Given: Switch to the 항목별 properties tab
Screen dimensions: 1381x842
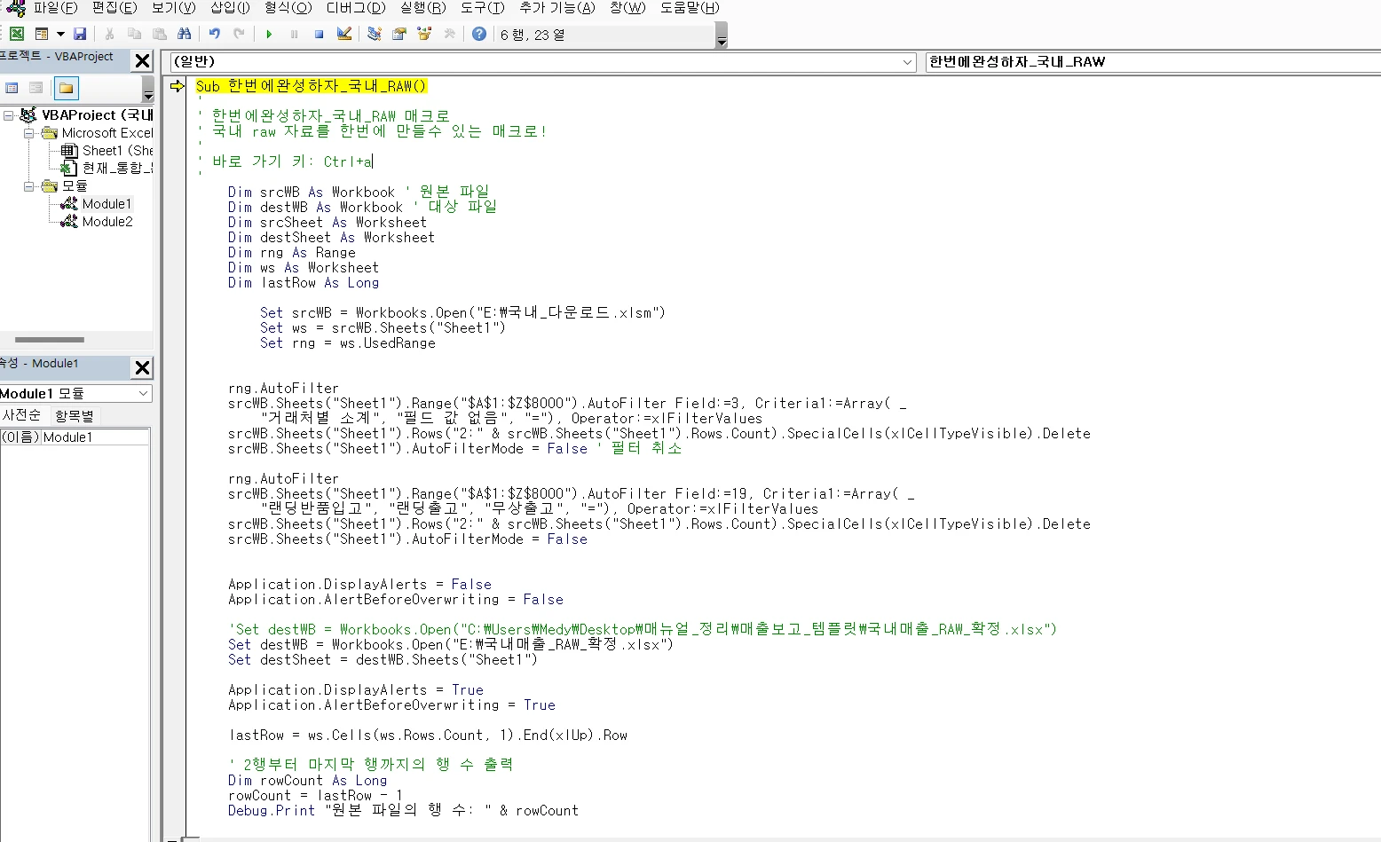Looking at the screenshot, I should tap(75, 415).
